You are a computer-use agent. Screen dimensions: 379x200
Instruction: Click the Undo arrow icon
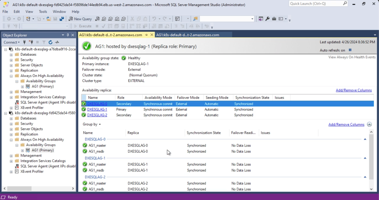[x=154, y=19]
